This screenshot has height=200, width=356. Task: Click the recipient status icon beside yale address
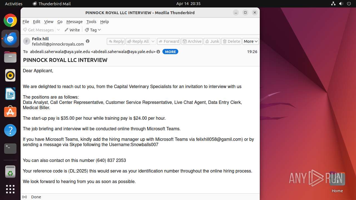tap(158, 52)
